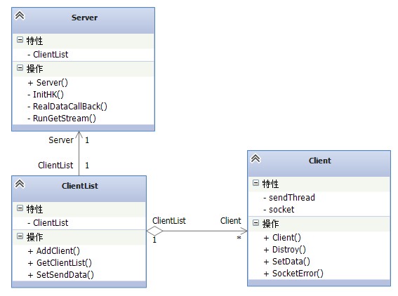Select the Server class title header
Viewport: 398px width, 296px height.
click(84, 20)
